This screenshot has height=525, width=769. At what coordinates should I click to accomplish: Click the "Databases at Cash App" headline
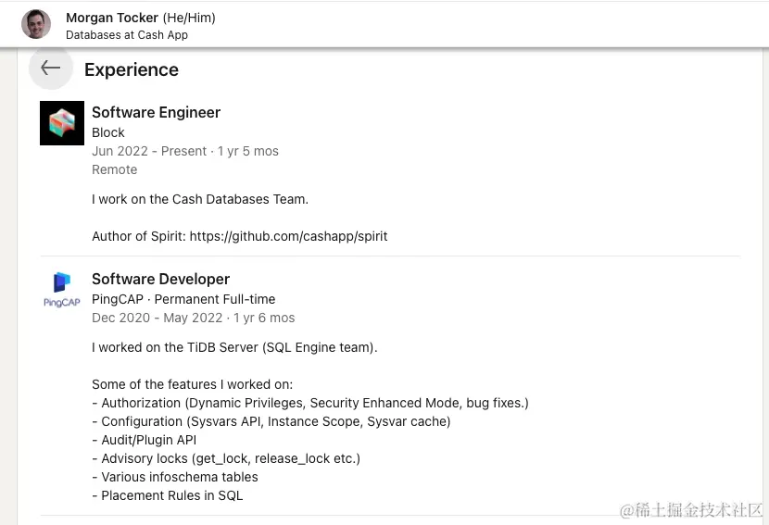point(127,35)
